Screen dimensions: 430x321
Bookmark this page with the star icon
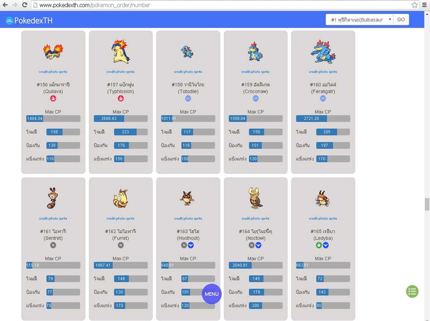pos(415,5)
